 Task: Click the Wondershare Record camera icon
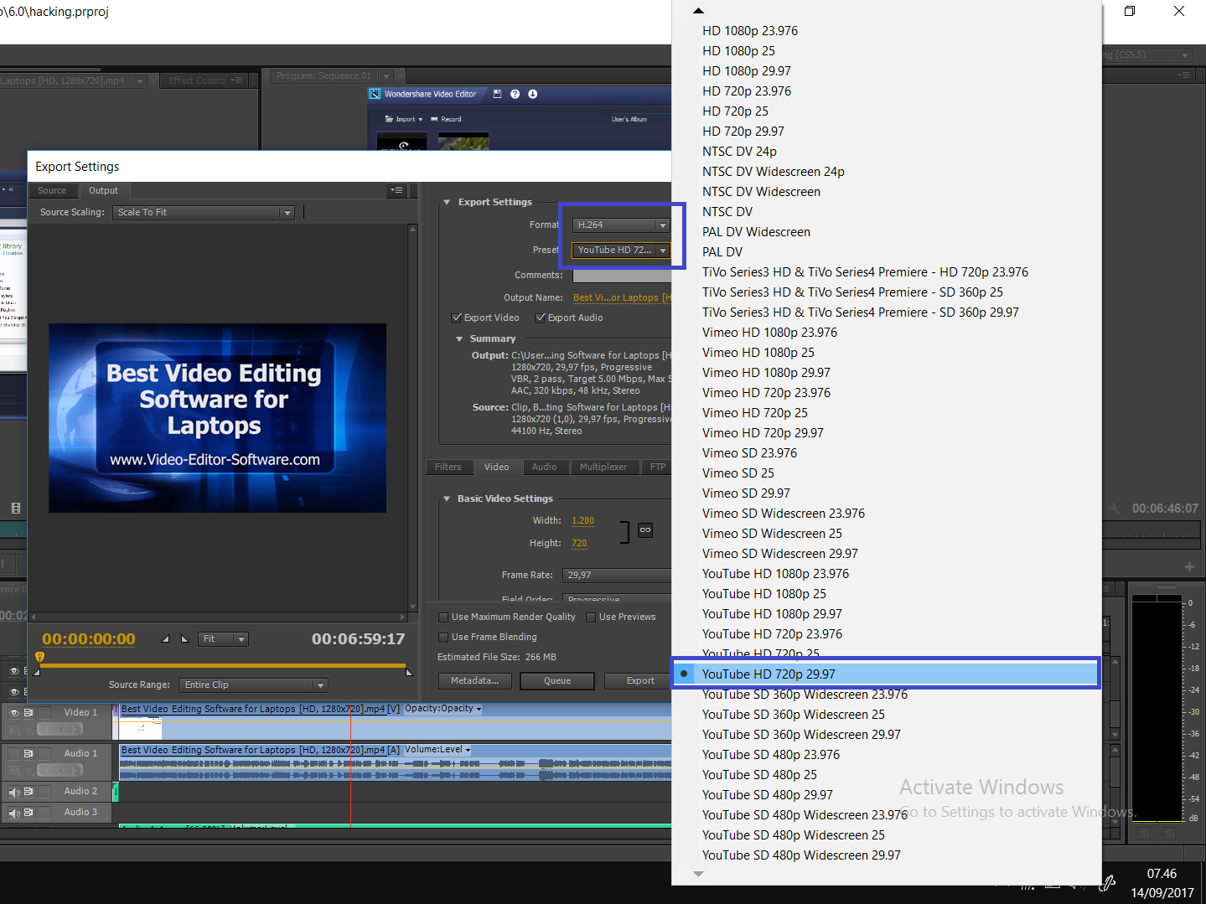tap(434, 119)
